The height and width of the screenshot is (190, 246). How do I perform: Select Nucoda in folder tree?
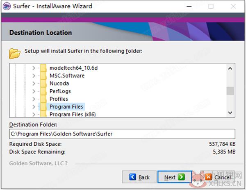click(59, 84)
